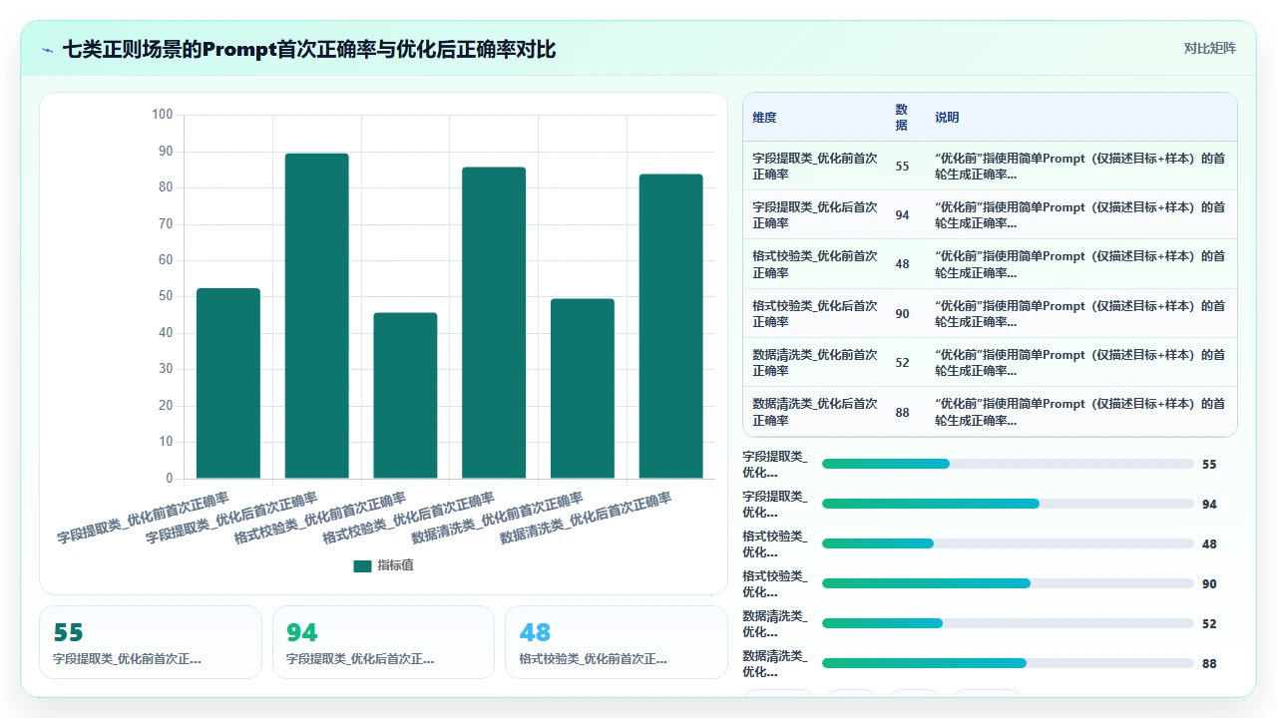The width and height of the screenshot is (1277, 718).
Task: Click table row 数据清洗类_优化前首次正确率
Action: (x=990, y=362)
